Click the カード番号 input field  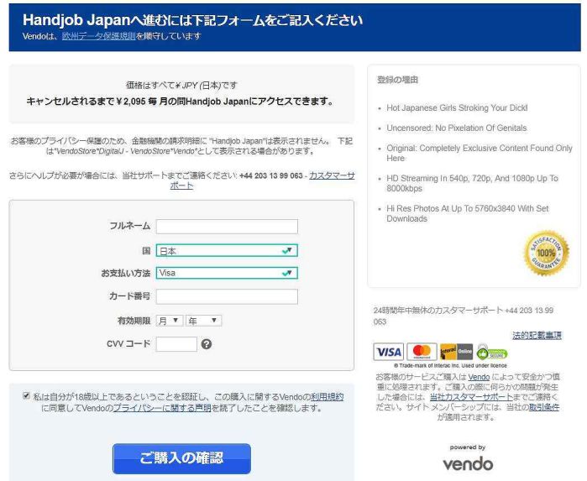tap(227, 296)
